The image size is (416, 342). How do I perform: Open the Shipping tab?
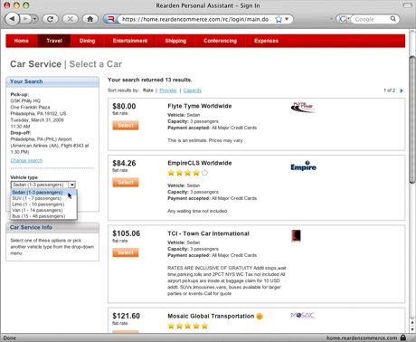[x=175, y=41]
